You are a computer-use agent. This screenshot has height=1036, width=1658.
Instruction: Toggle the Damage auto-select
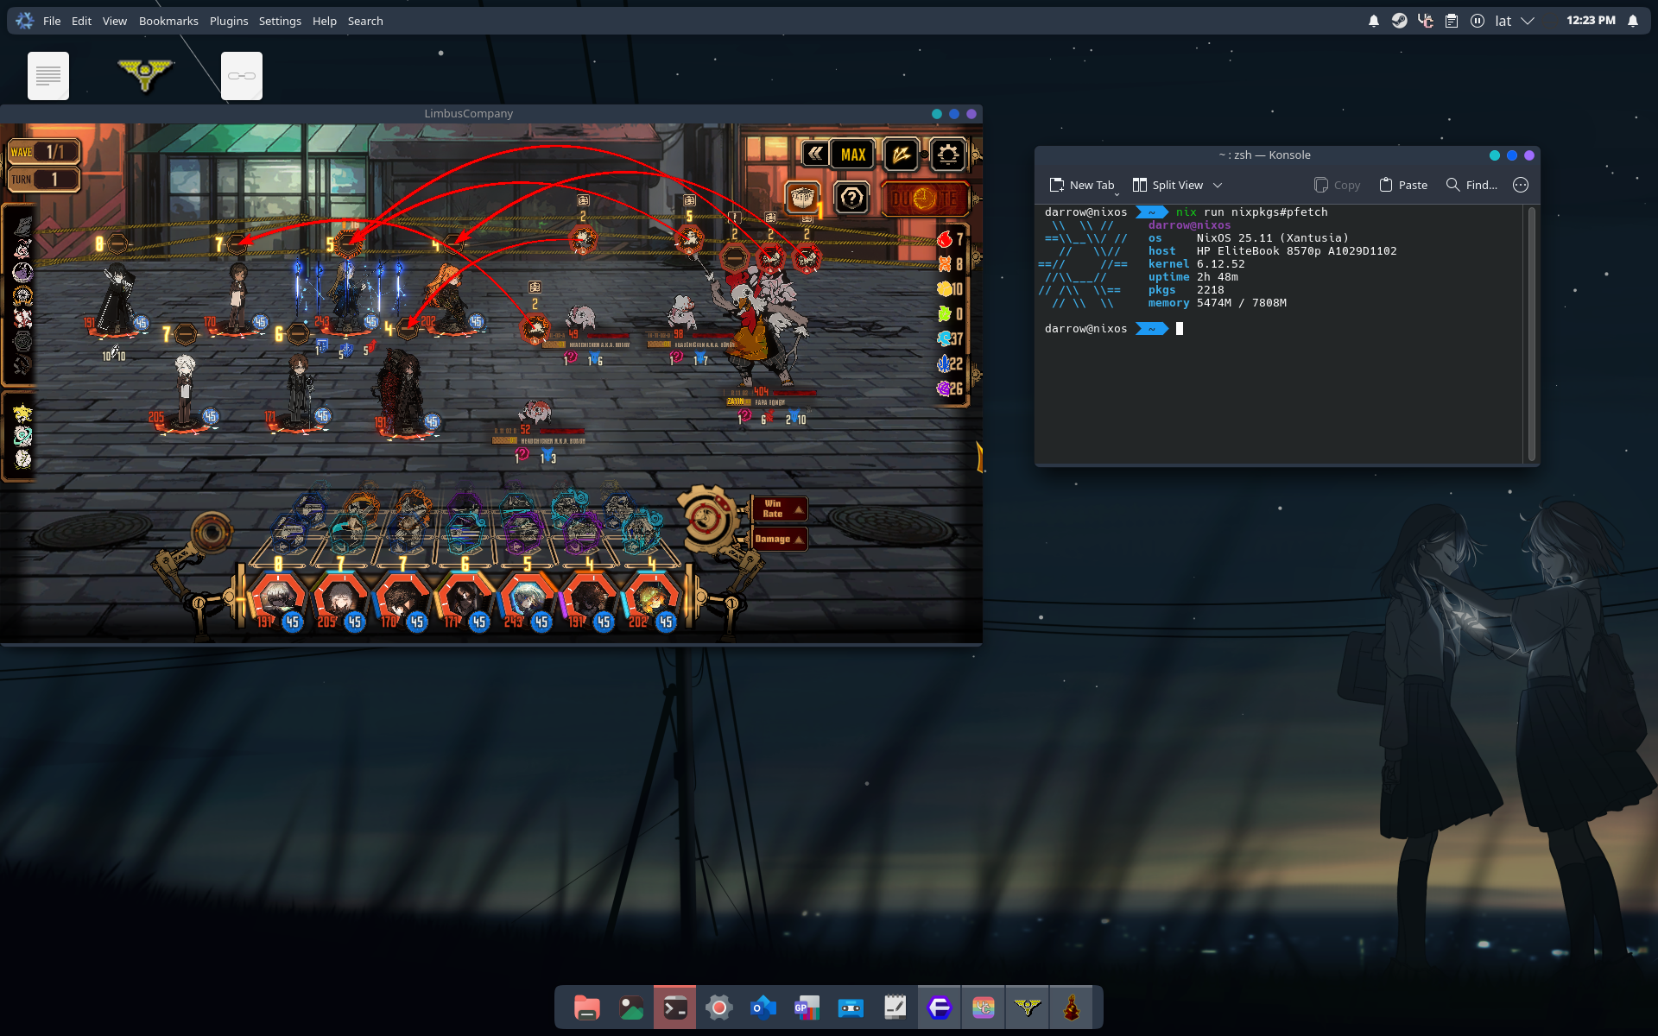[x=779, y=540]
